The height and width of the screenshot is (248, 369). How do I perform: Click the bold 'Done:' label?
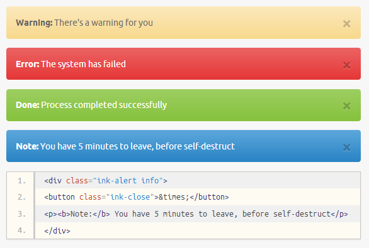pos(28,105)
